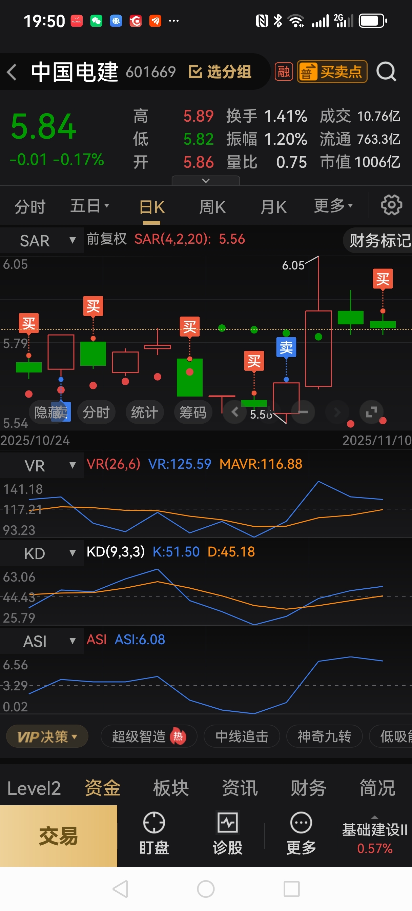This screenshot has width=412, height=911.
Task: Zoom out chart with minus button
Action: tap(303, 412)
